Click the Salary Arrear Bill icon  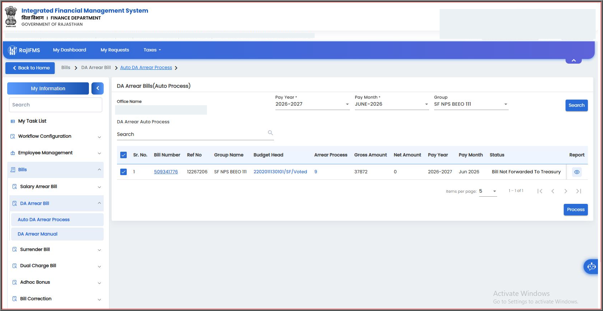coord(15,187)
